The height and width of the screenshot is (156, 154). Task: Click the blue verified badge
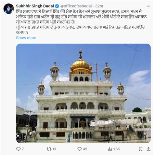pos(57,6)
